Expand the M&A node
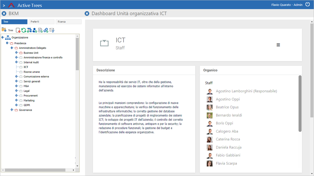Image resolution: width=314 pixels, height=176 pixels. 16,86
